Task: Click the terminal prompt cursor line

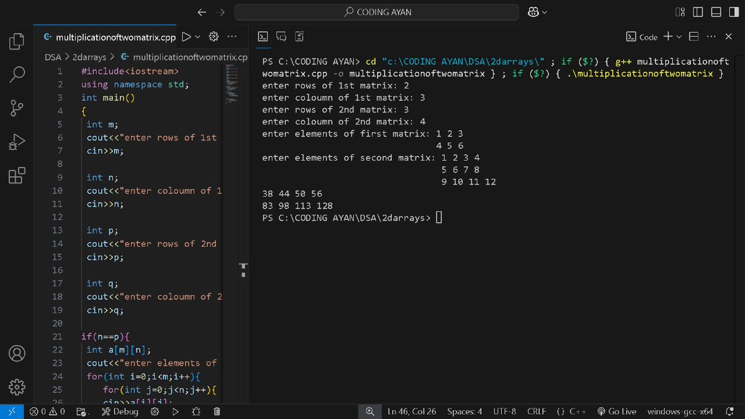Action: [x=351, y=218]
